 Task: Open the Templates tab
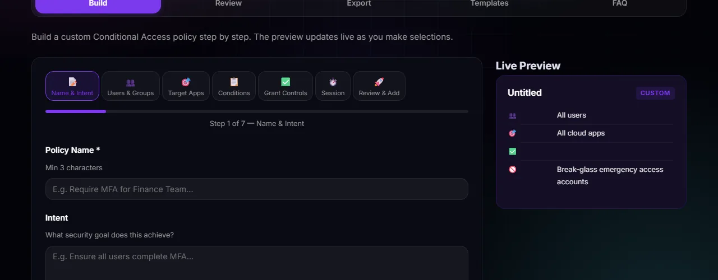pyautogui.click(x=489, y=4)
